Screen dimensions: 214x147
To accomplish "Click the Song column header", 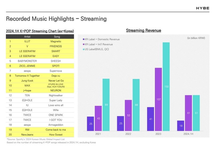I will click(x=57, y=37).
